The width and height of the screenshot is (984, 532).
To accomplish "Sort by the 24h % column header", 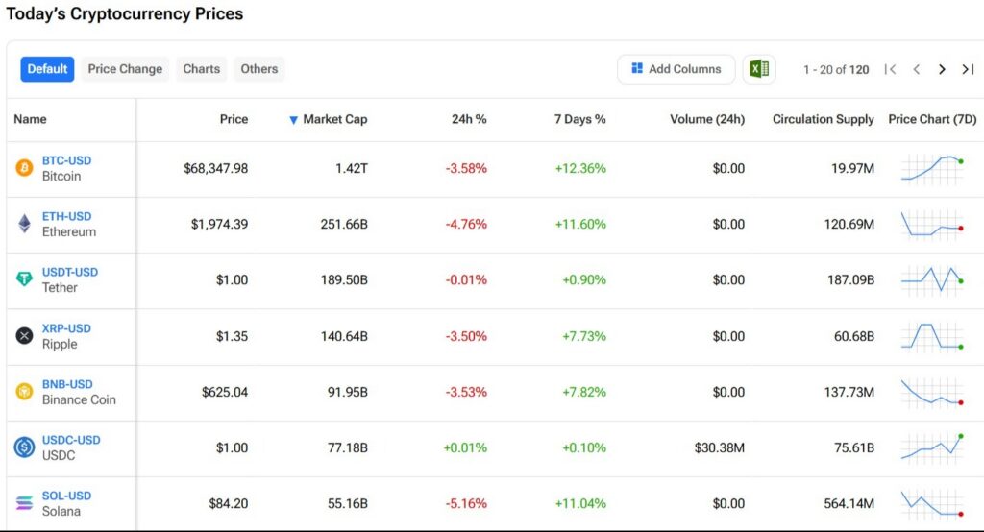I will pos(469,119).
